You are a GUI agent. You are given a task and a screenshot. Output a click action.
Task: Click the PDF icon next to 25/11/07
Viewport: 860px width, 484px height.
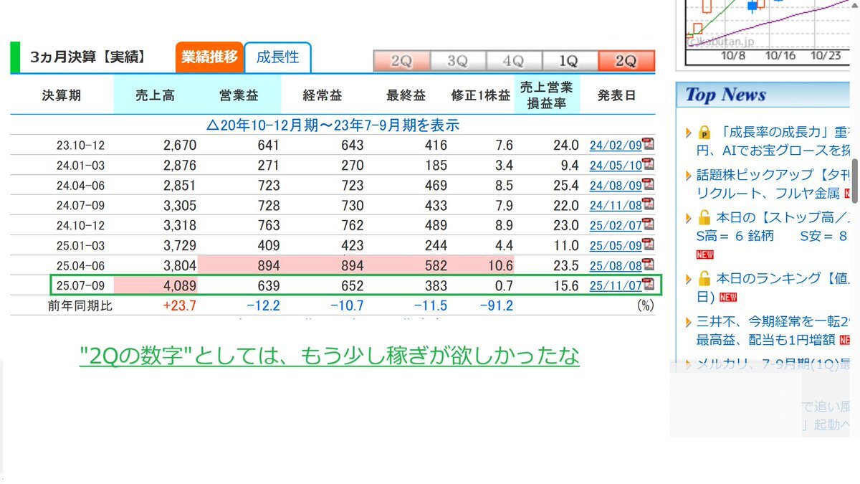[x=648, y=284]
